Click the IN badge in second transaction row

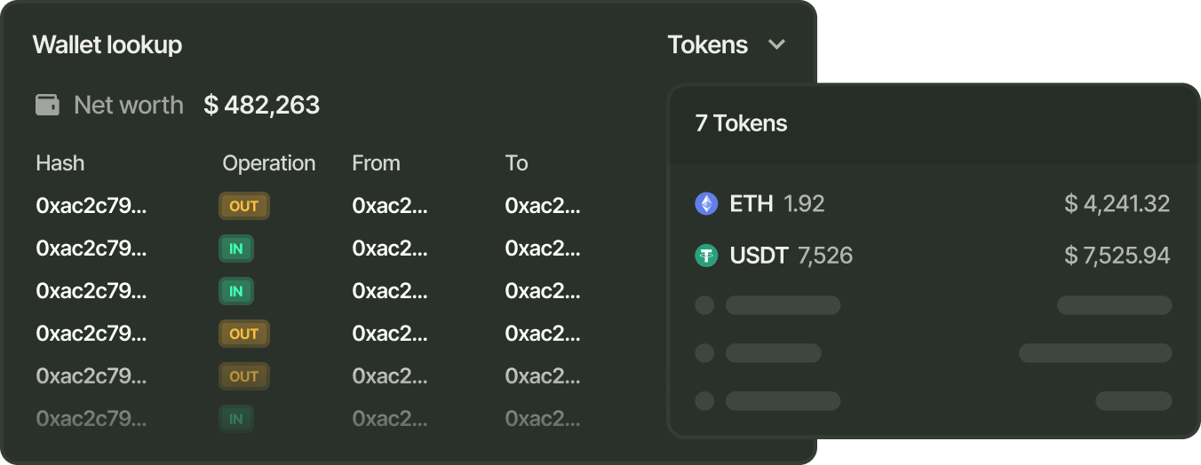click(x=236, y=249)
